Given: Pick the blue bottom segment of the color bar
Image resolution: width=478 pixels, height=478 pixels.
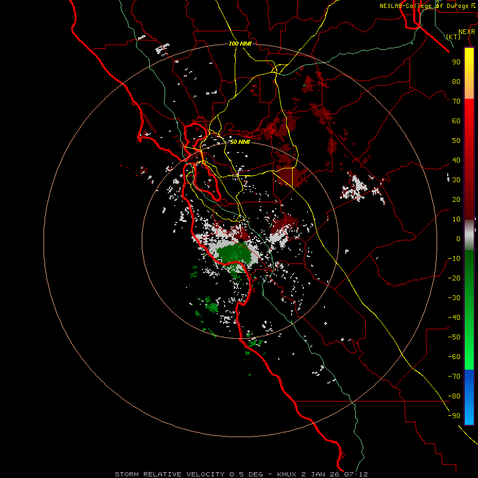Looking at the screenshot, I should (x=469, y=397).
